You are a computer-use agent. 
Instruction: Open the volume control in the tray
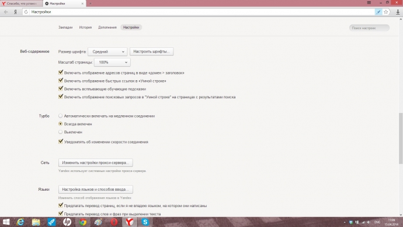(369, 222)
